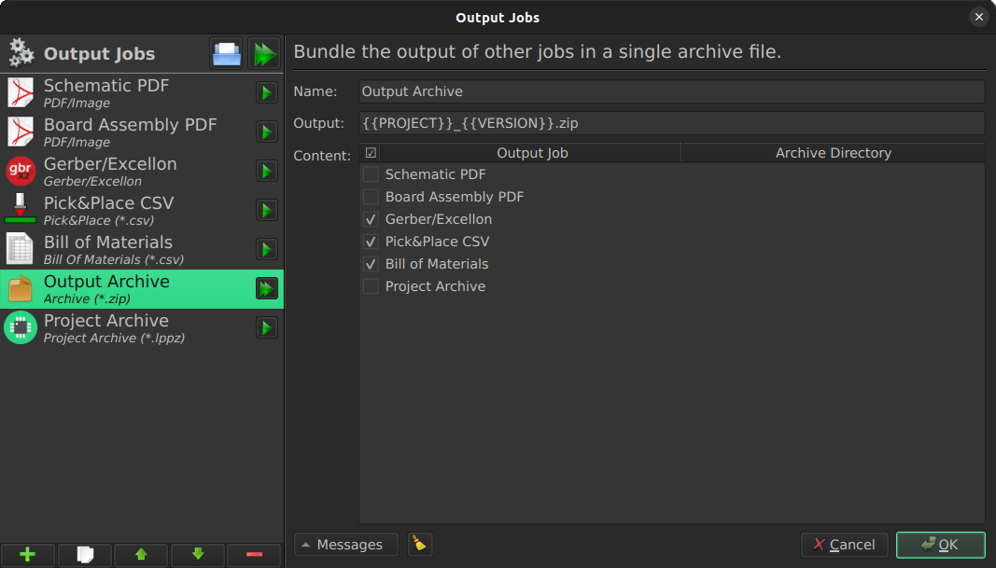
Task: Move selected job up with green arrow
Action: (x=141, y=555)
